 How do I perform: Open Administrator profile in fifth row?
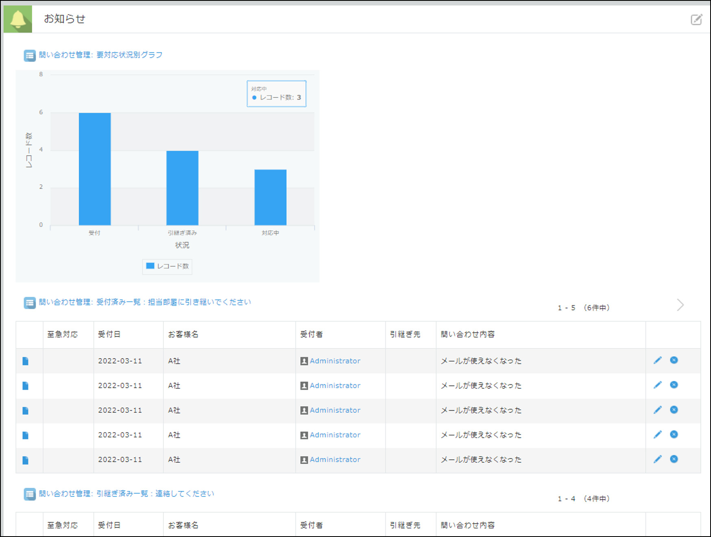tap(335, 460)
